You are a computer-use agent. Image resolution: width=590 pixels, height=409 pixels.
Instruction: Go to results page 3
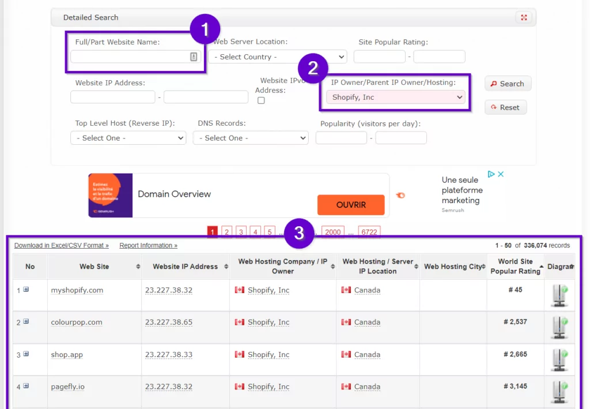241,232
